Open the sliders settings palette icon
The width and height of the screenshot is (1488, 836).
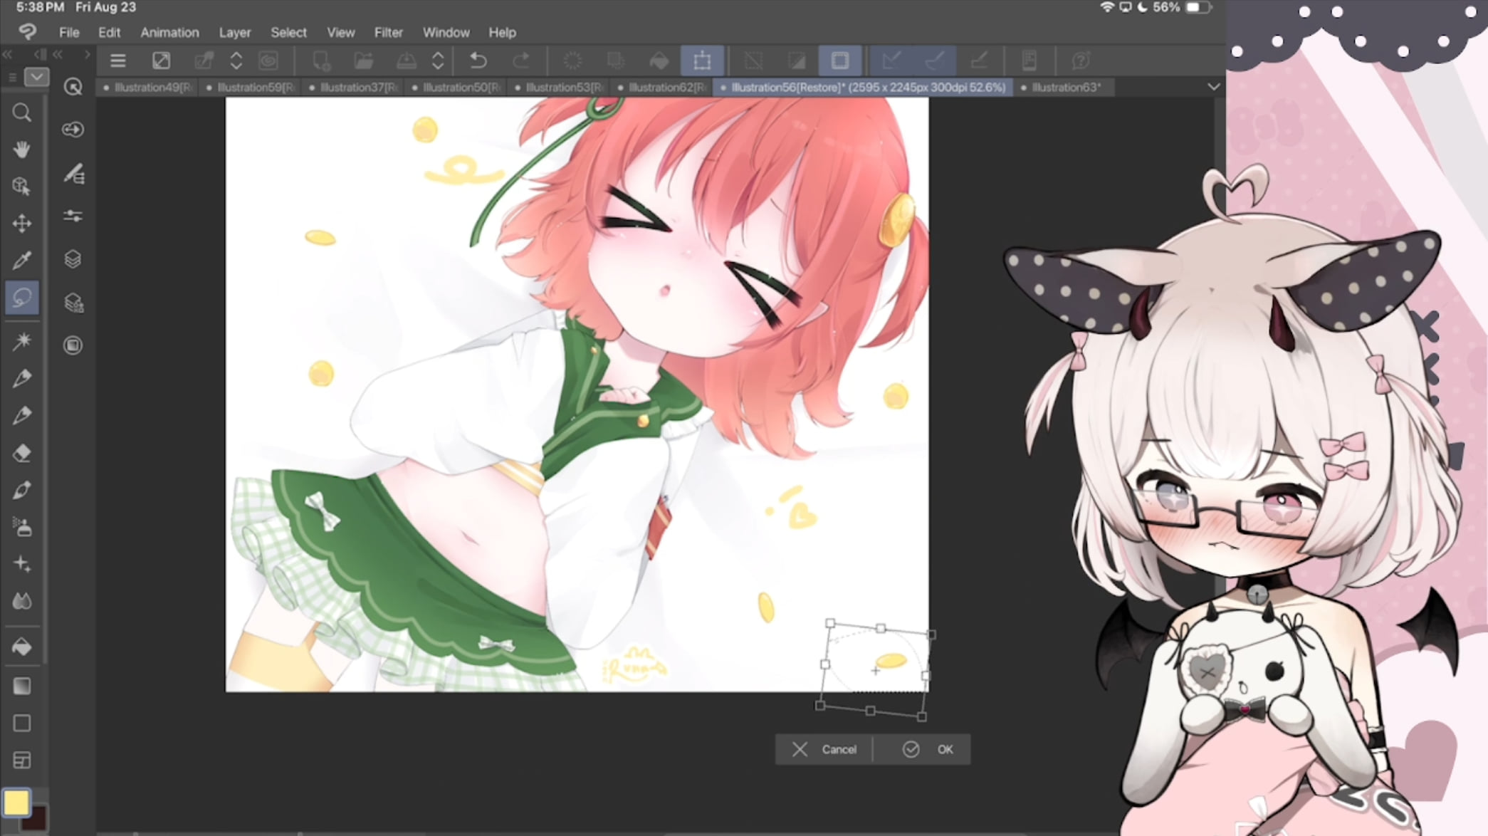tap(73, 216)
